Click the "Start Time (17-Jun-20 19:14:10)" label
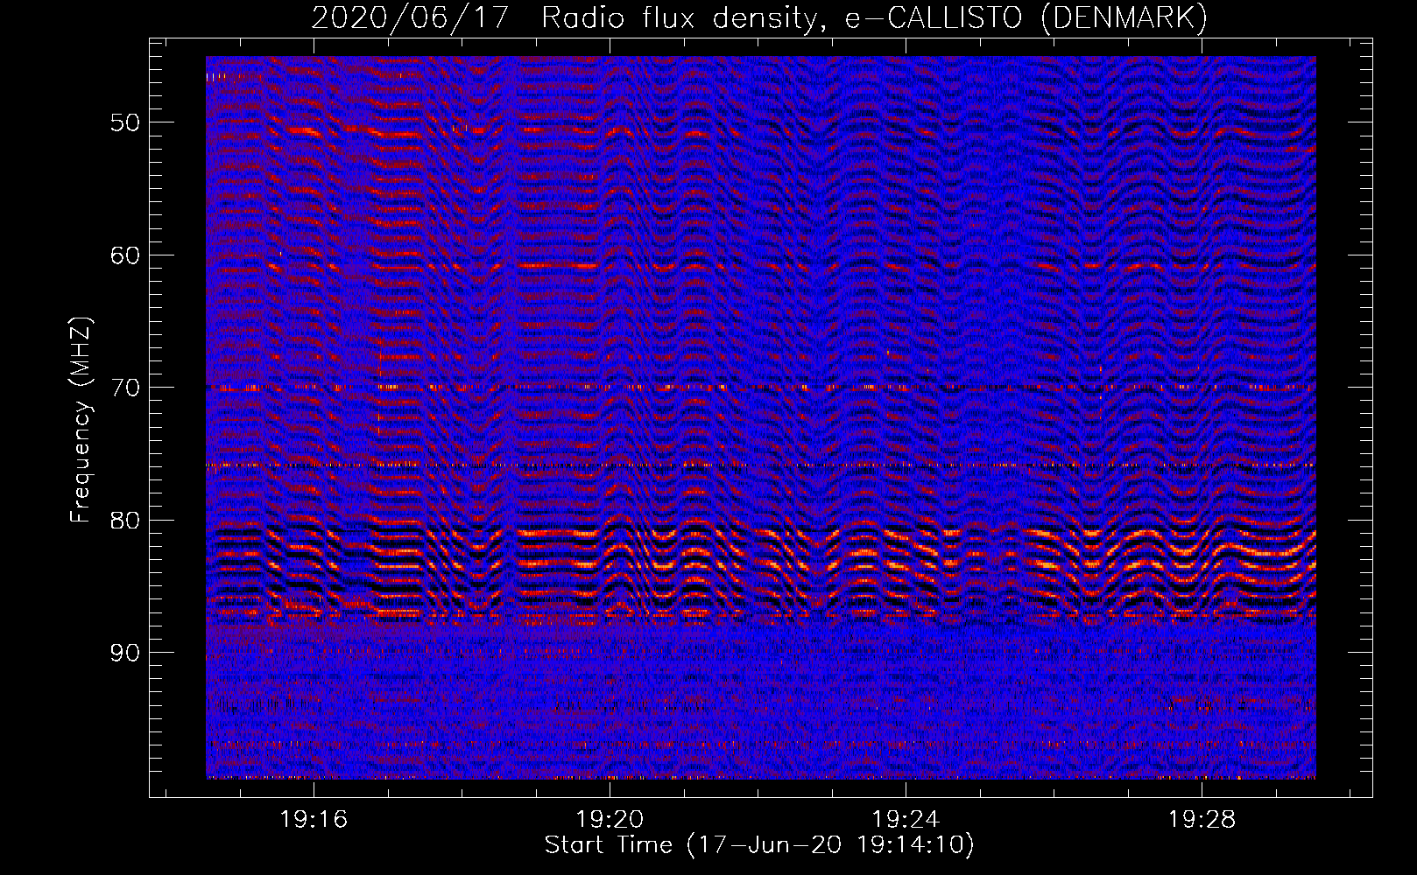This screenshot has height=875, width=1417. coord(759,845)
